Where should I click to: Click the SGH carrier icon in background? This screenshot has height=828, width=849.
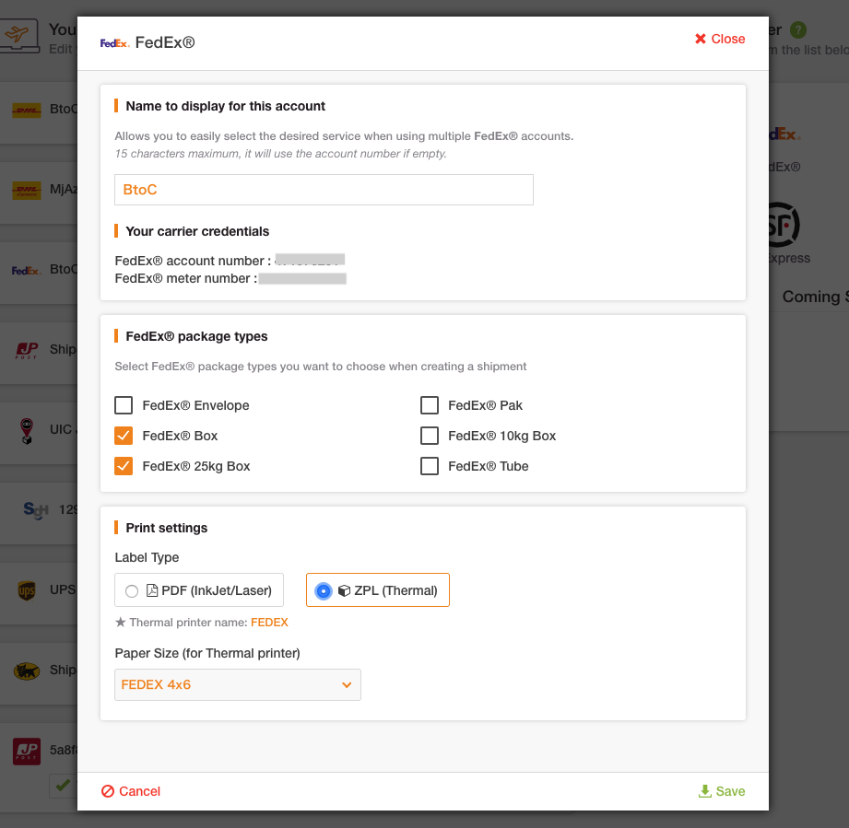[x=36, y=510]
